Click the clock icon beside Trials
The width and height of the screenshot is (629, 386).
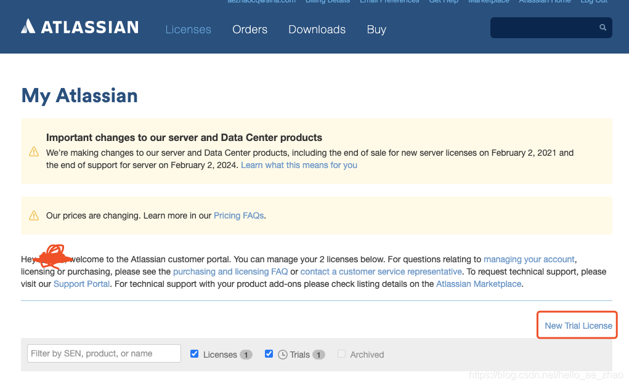tap(282, 355)
